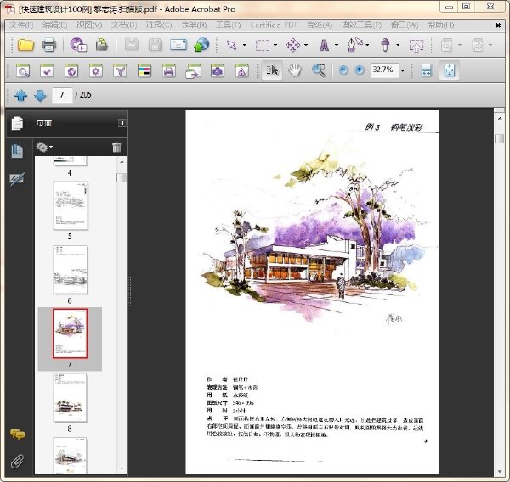Click the funnel filter page icon
Viewport: 510px width, 482px height.
120,70
